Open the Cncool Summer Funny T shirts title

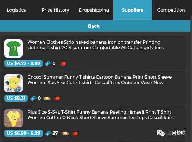click(100, 80)
